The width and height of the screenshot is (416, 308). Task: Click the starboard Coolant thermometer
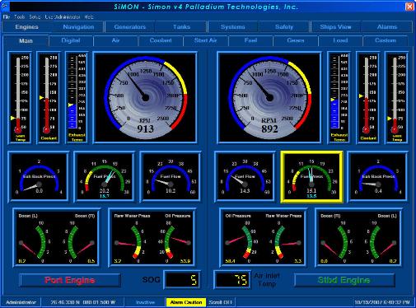pos(367,97)
